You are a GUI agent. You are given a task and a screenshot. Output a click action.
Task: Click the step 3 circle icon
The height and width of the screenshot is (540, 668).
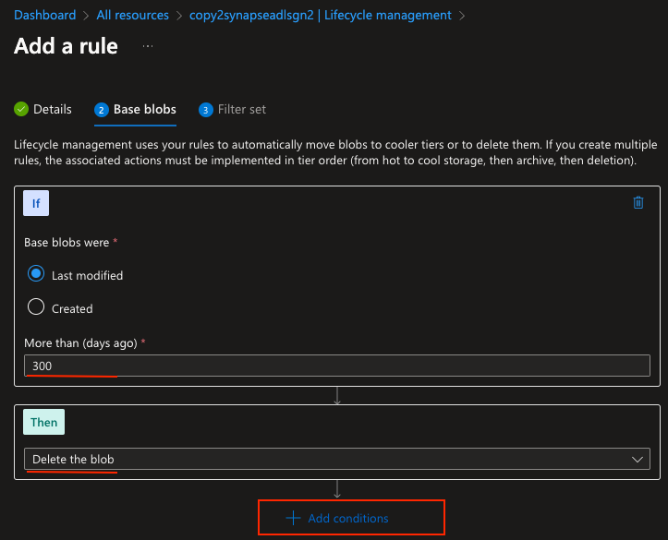coord(206,110)
